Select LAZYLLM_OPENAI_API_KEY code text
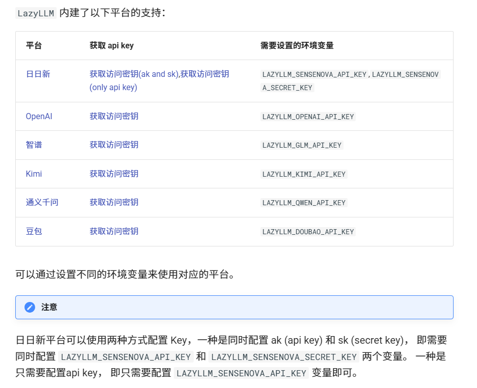The image size is (477, 388). pyautogui.click(x=308, y=116)
